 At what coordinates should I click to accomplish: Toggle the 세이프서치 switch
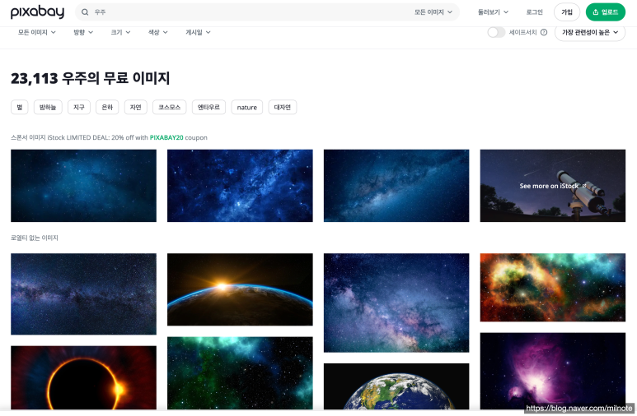[x=496, y=32]
